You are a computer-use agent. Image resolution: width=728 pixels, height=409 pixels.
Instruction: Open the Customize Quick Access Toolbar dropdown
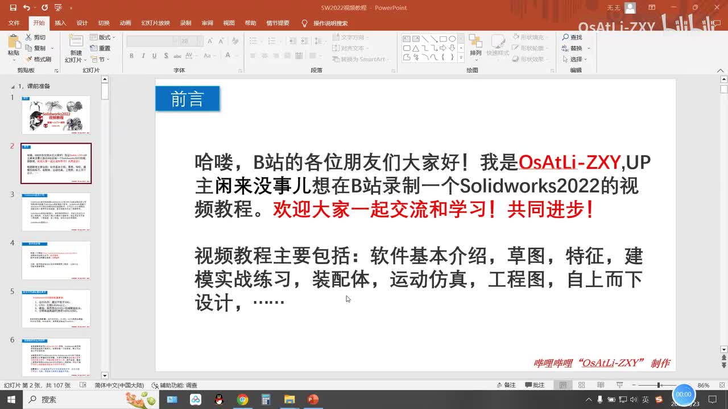point(71,9)
